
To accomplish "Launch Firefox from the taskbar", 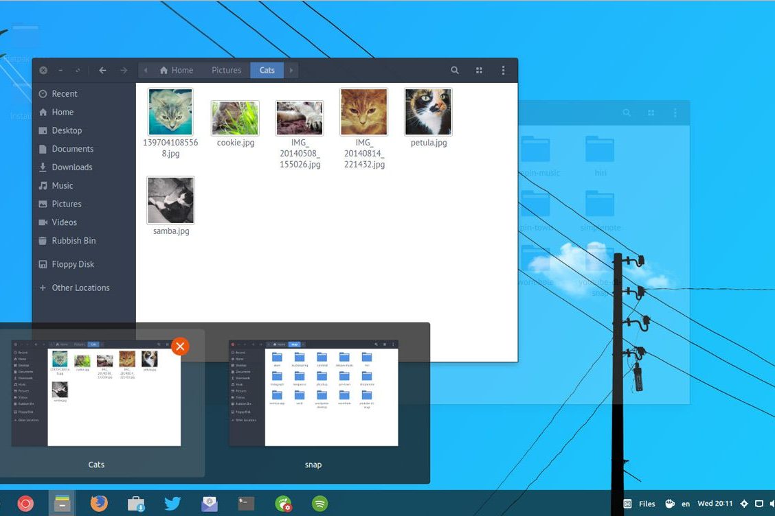I will coord(99,504).
